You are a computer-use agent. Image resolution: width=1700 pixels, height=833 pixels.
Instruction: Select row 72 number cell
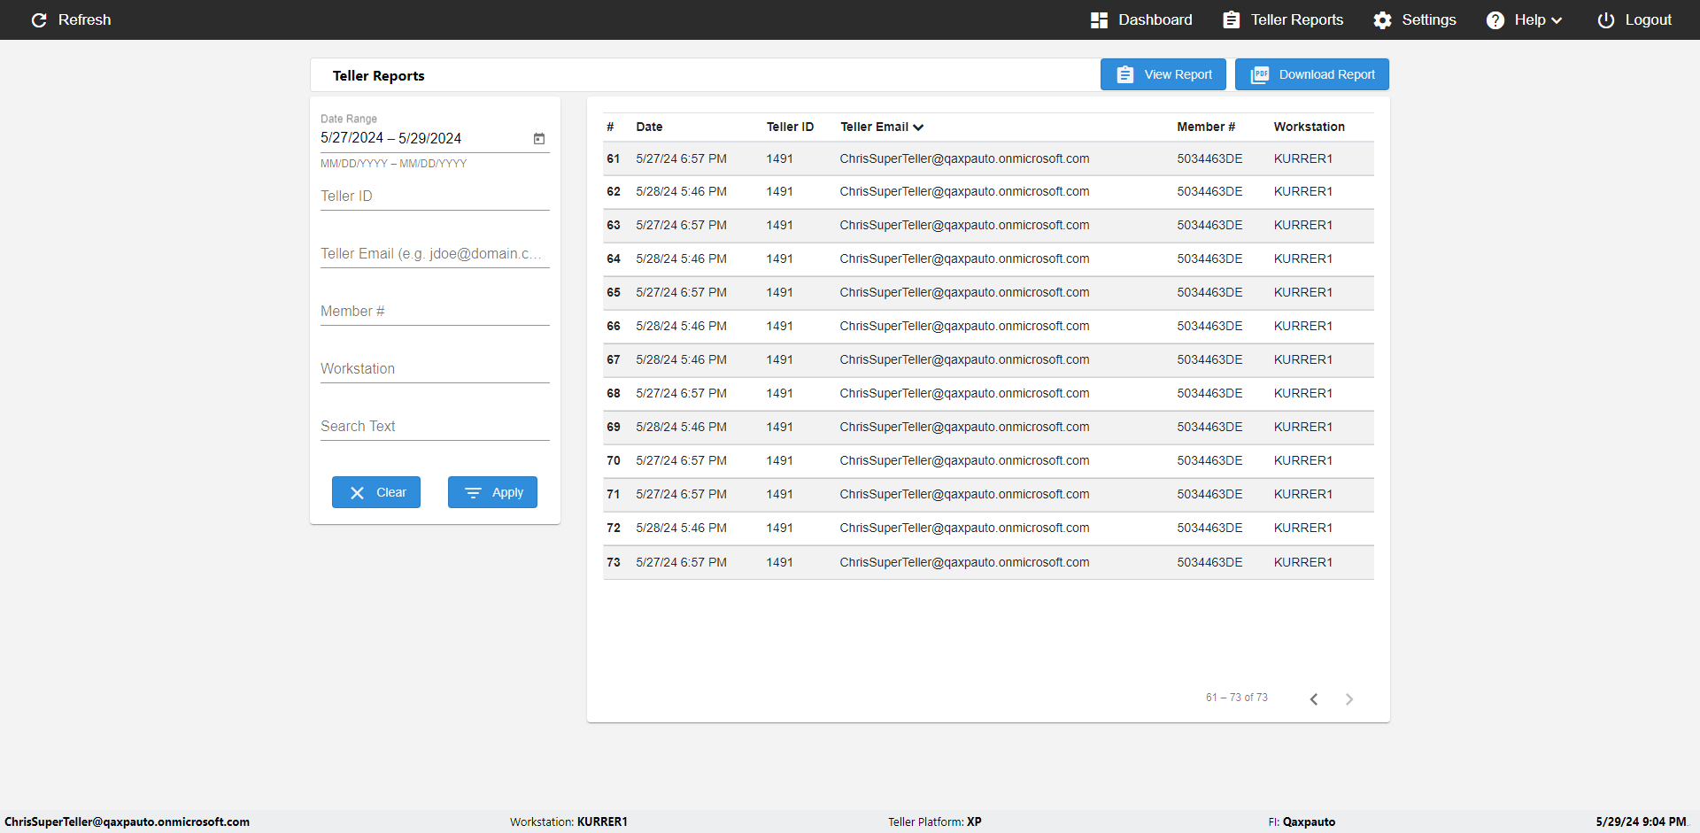pos(614,528)
